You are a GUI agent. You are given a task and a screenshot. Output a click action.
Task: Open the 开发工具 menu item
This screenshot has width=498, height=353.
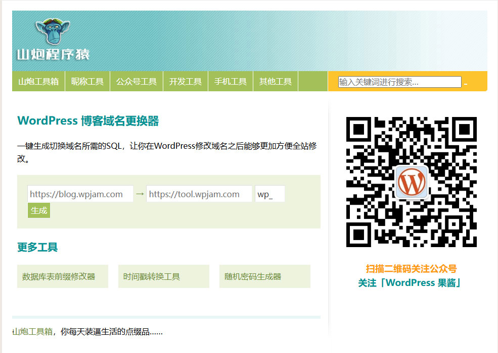tap(185, 81)
